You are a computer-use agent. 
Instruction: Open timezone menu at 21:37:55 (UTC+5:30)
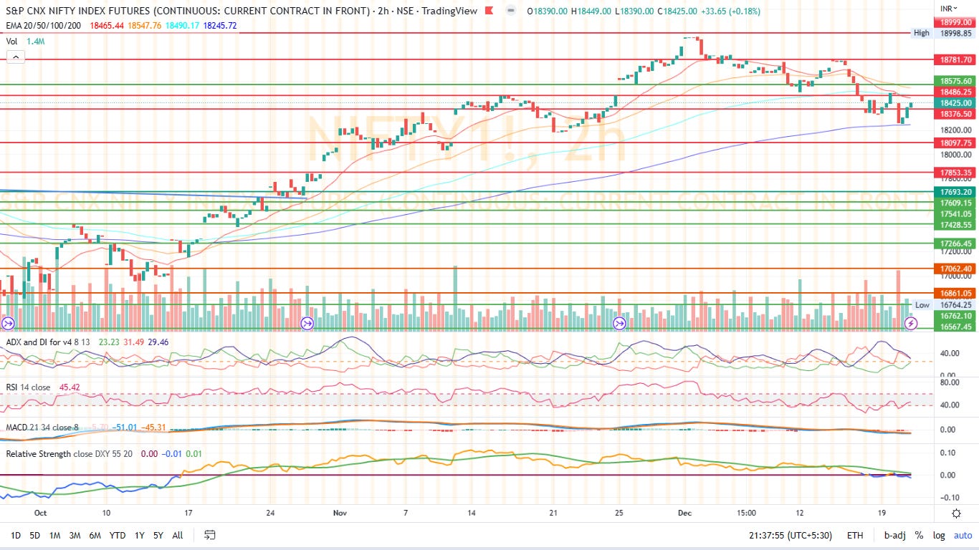tap(792, 535)
